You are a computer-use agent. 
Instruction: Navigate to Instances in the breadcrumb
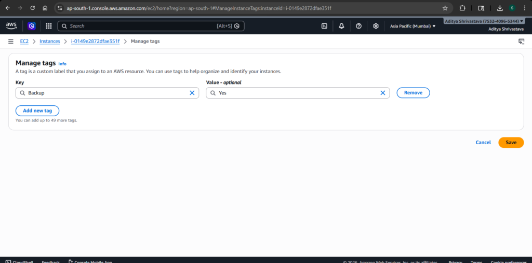coord(50,41)
